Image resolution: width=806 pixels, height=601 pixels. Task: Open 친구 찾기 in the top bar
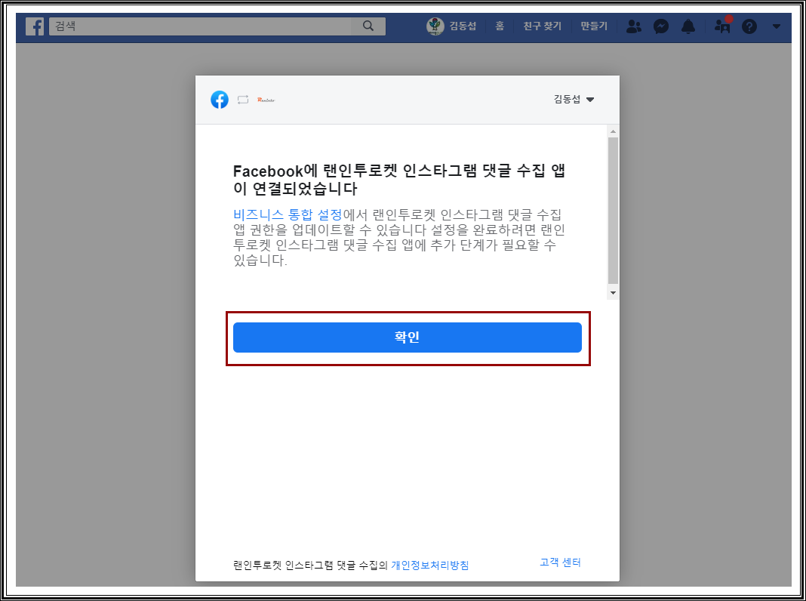click(x=543, y=26)
